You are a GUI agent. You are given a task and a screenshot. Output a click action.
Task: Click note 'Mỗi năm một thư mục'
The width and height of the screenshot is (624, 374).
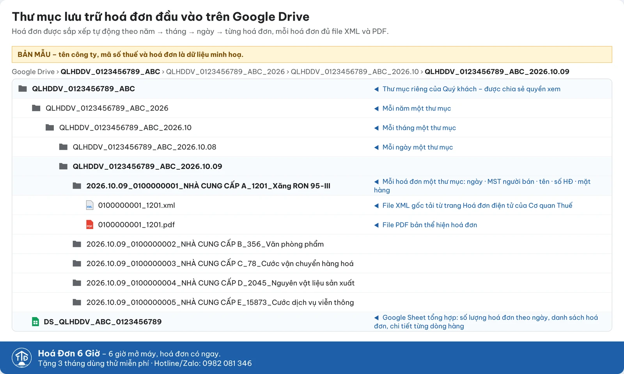[413, 108]
